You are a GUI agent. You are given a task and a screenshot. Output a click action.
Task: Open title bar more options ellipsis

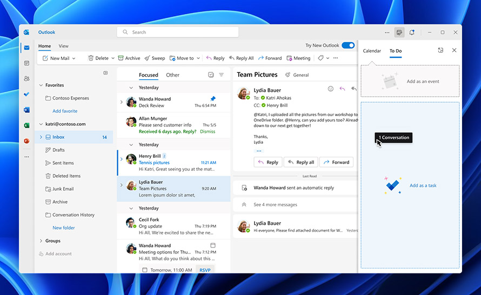tap(387, 32)
